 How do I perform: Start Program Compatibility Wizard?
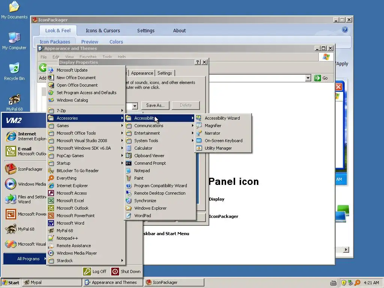click(160, 186)
